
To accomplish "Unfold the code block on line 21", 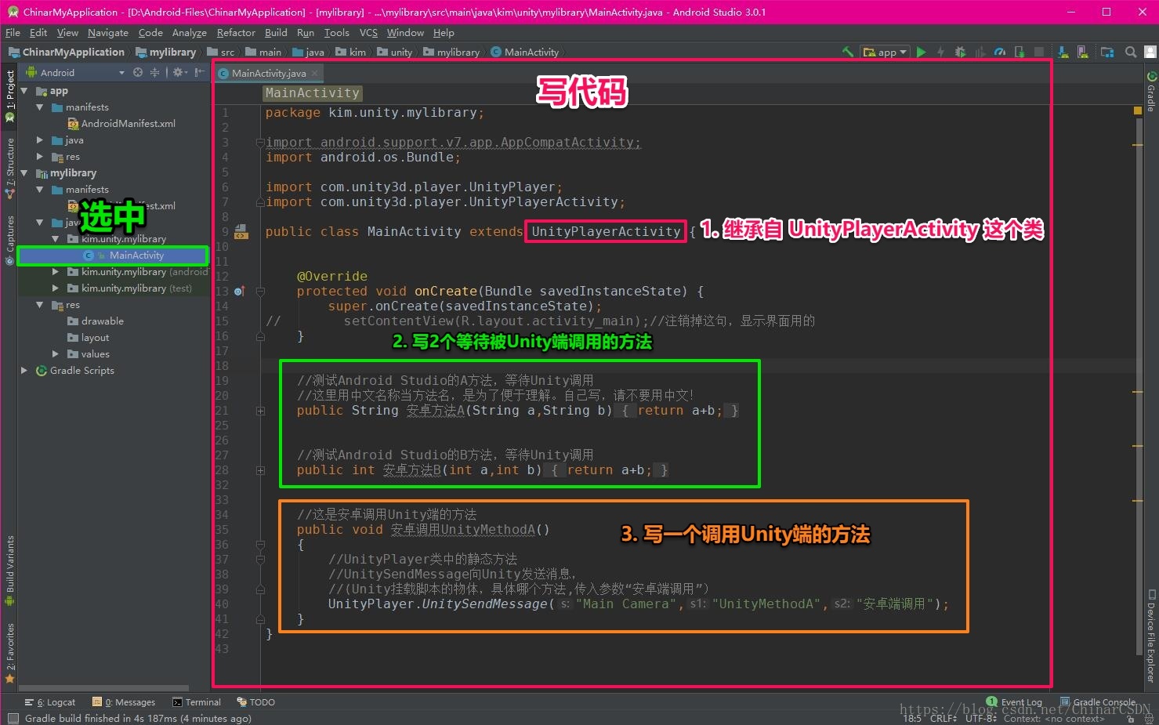I will 260,411.
